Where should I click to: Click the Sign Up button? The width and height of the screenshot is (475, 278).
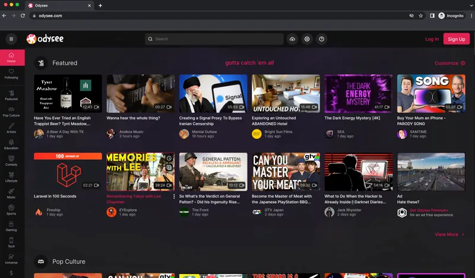pyautogui.click(x=456, y=39)
